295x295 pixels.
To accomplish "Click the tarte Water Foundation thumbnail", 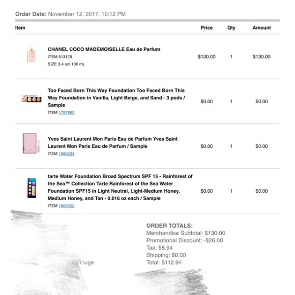I will (x=31, y=188).
